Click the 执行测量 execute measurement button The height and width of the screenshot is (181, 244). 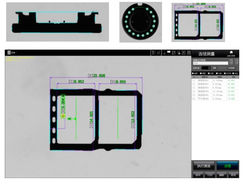coord(204,166)
